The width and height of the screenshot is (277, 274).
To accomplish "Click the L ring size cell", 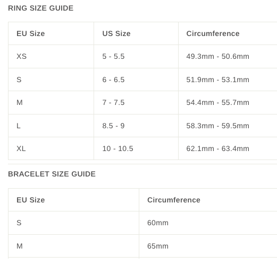I will pyautogui.click(x=51, y=126).
